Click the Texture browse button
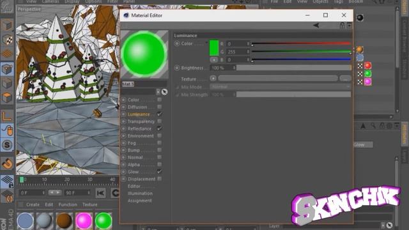 pos(345,78)
